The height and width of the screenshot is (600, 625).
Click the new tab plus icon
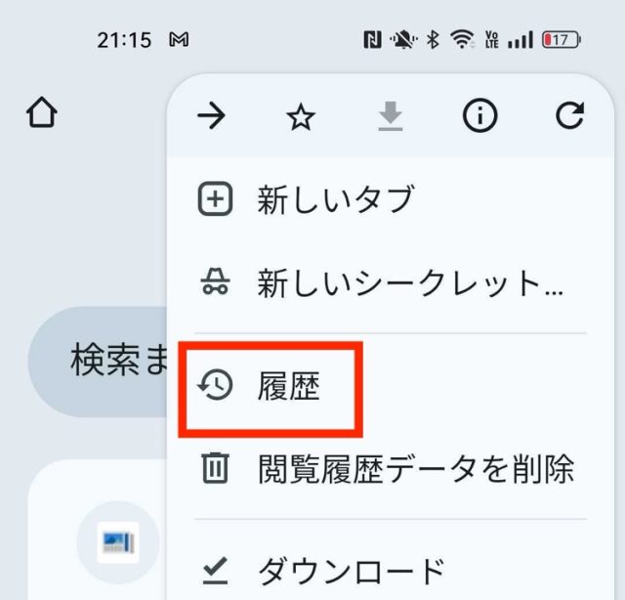[215, 198]
